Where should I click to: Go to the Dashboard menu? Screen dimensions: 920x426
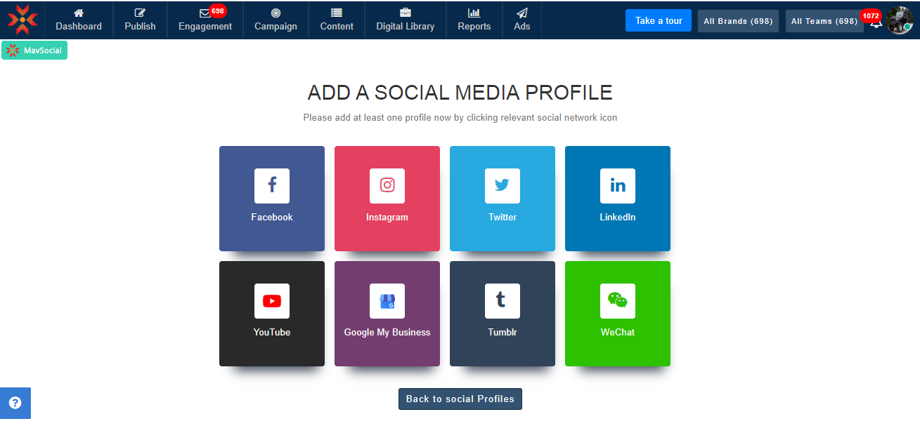(x=79, y=20)
